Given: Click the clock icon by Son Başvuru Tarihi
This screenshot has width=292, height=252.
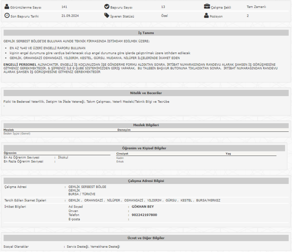Looking at the screenshot, I should tap(7, 16).
